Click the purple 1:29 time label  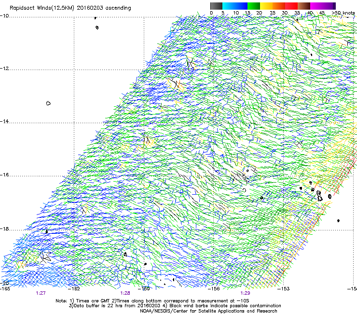pyautogui.click(x=245, y=293)
